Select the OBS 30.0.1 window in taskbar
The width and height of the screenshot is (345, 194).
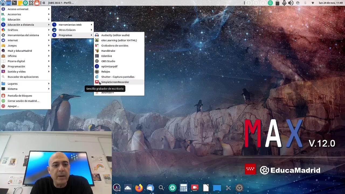(x=58, y=3)
